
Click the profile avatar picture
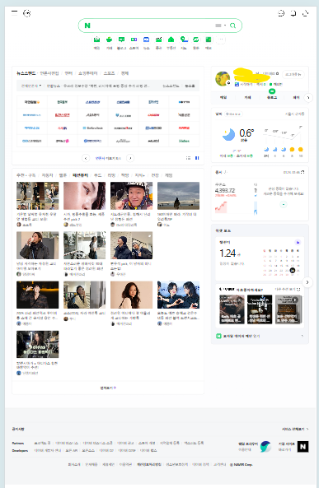(x=223, y=78)
